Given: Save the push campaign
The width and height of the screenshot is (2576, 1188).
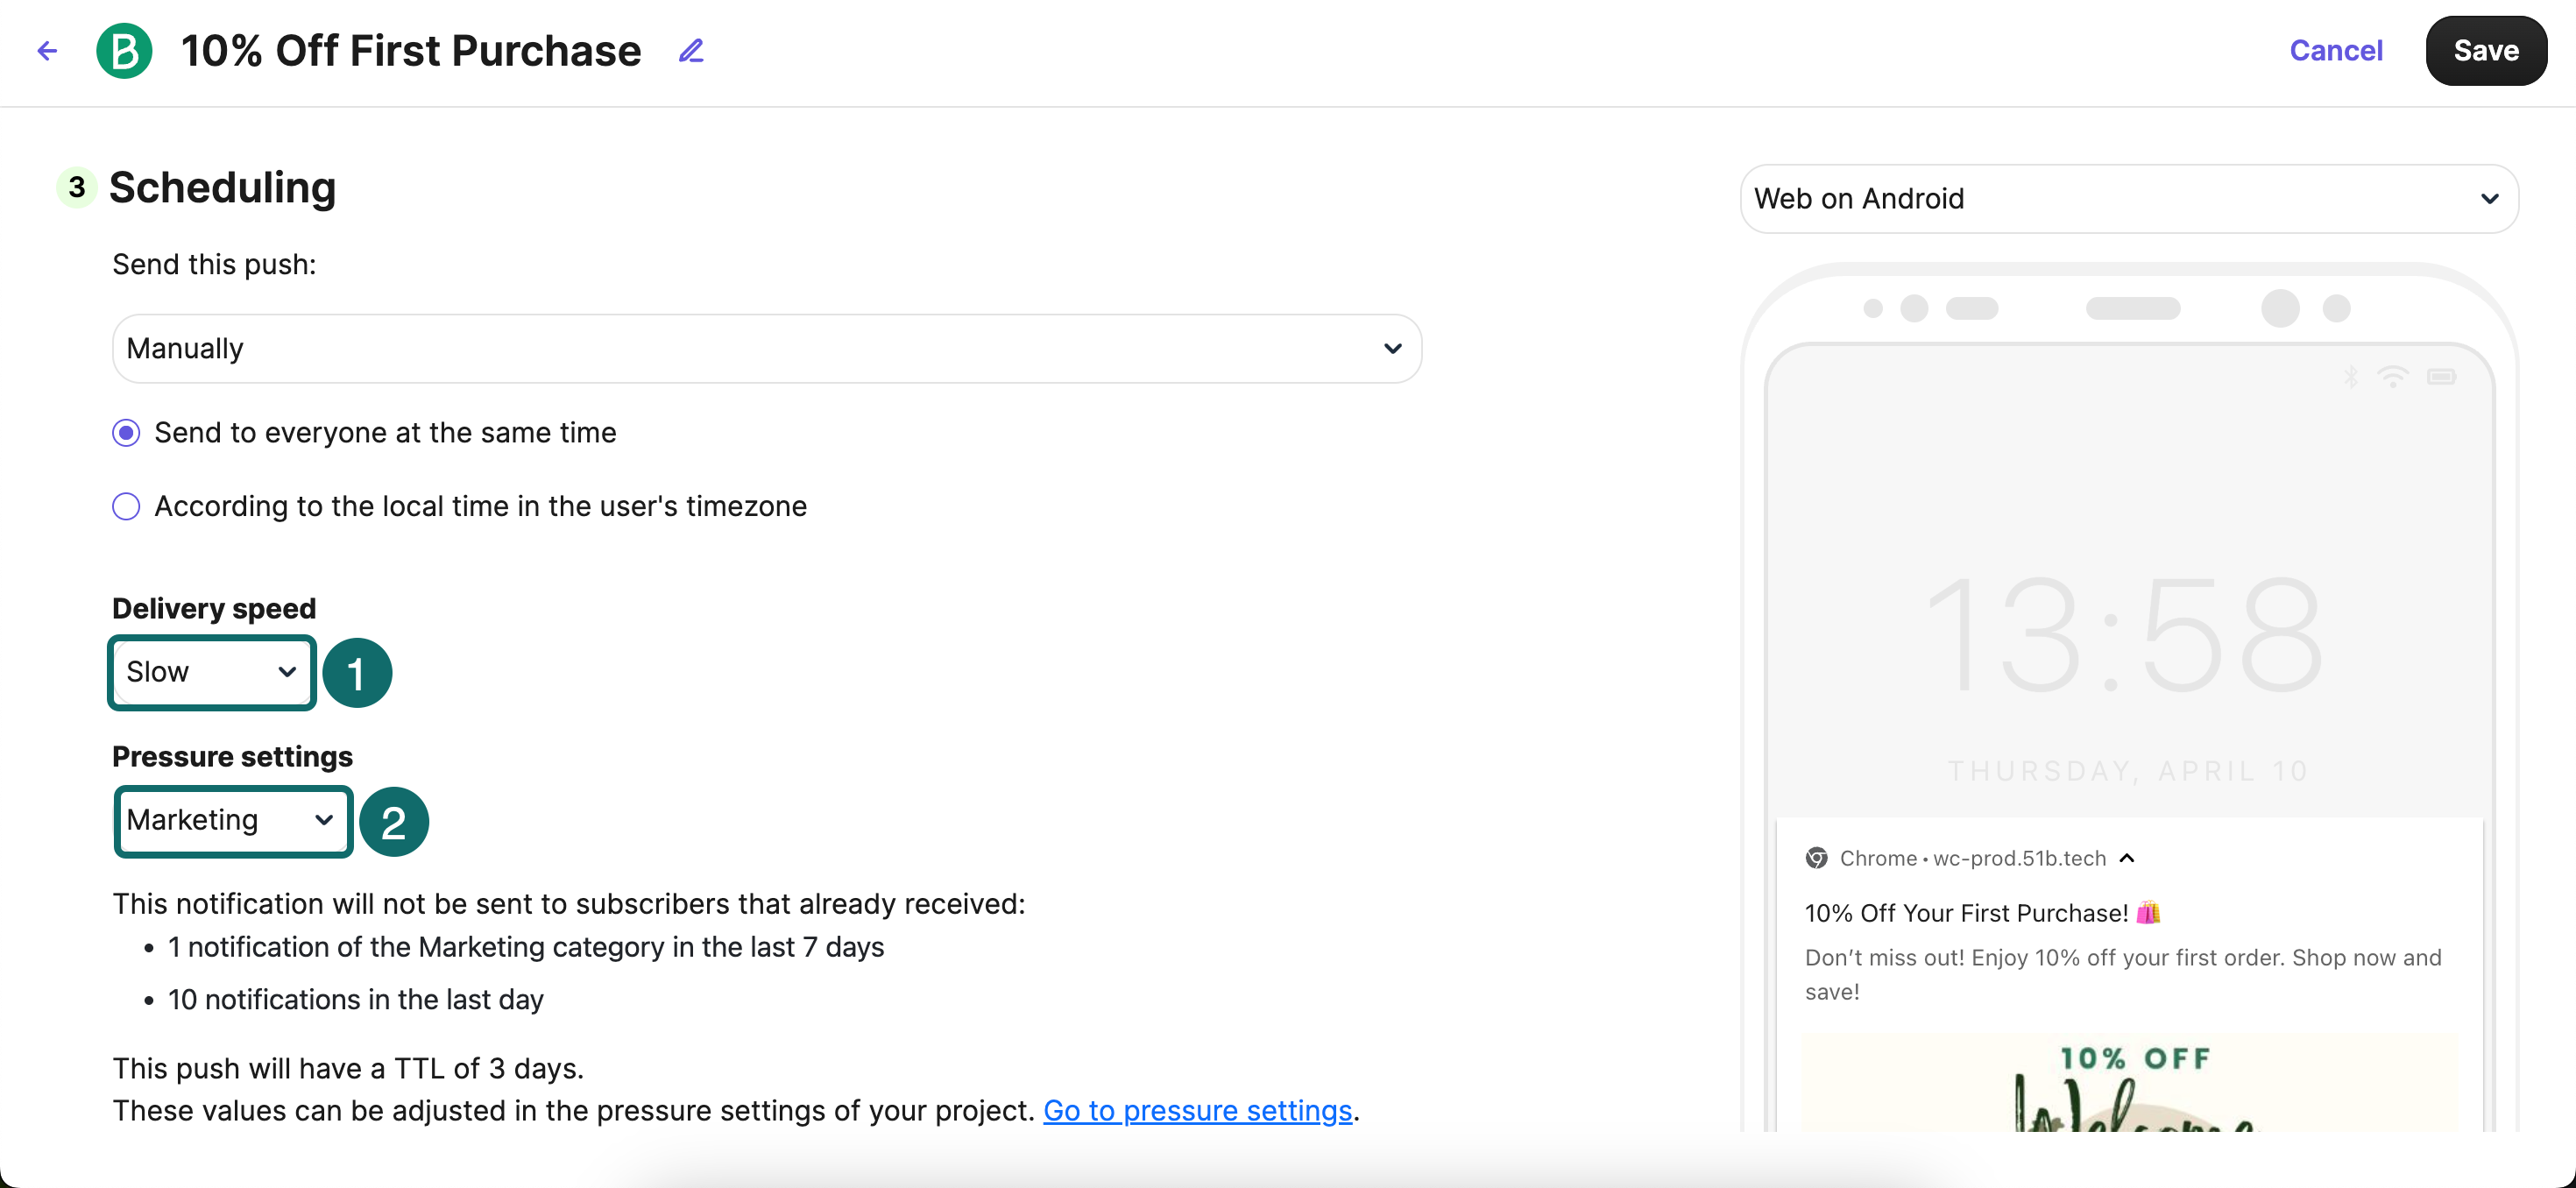Looking at the screenshot, I should tap(2486, 51).
